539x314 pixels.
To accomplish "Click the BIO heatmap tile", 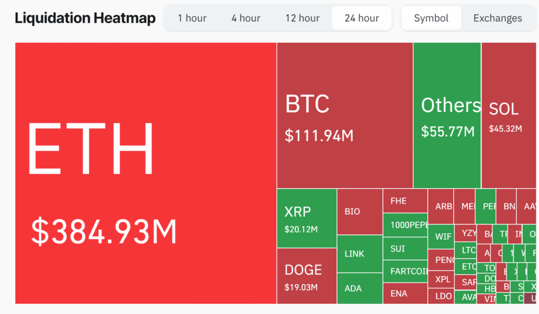I will pos(360,211).
